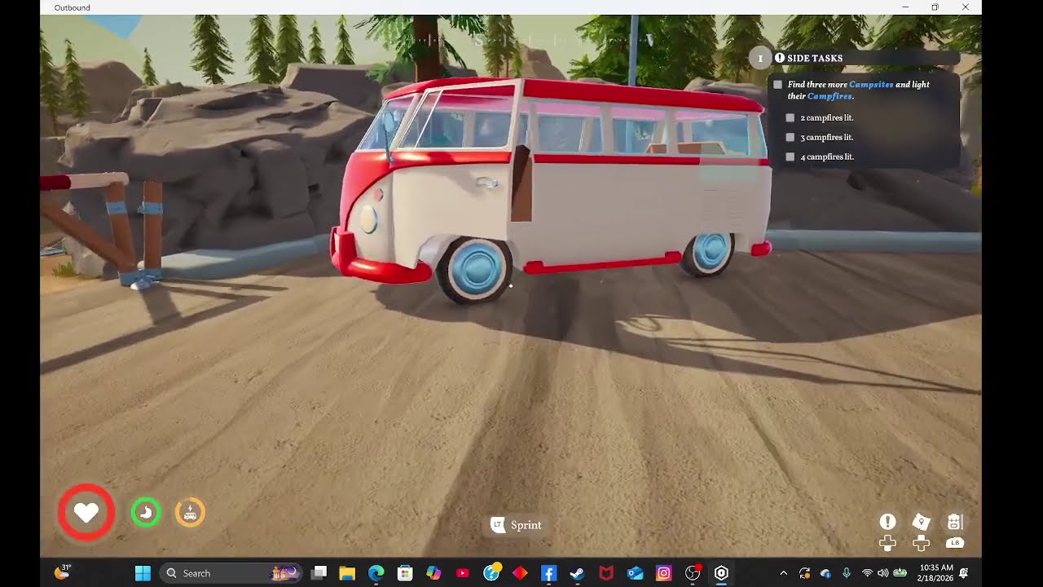This screenshot has width=1043, height=587.
Task: Click the van's front blue wheel
Action: [x=474, y=271]
